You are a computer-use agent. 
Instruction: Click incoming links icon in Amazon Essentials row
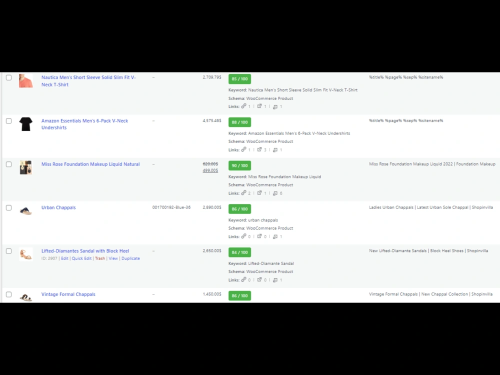(275, 150)
